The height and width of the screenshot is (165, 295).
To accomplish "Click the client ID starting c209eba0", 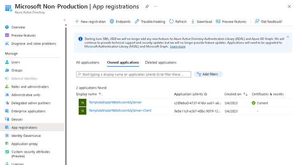I will tap(198, 103).
